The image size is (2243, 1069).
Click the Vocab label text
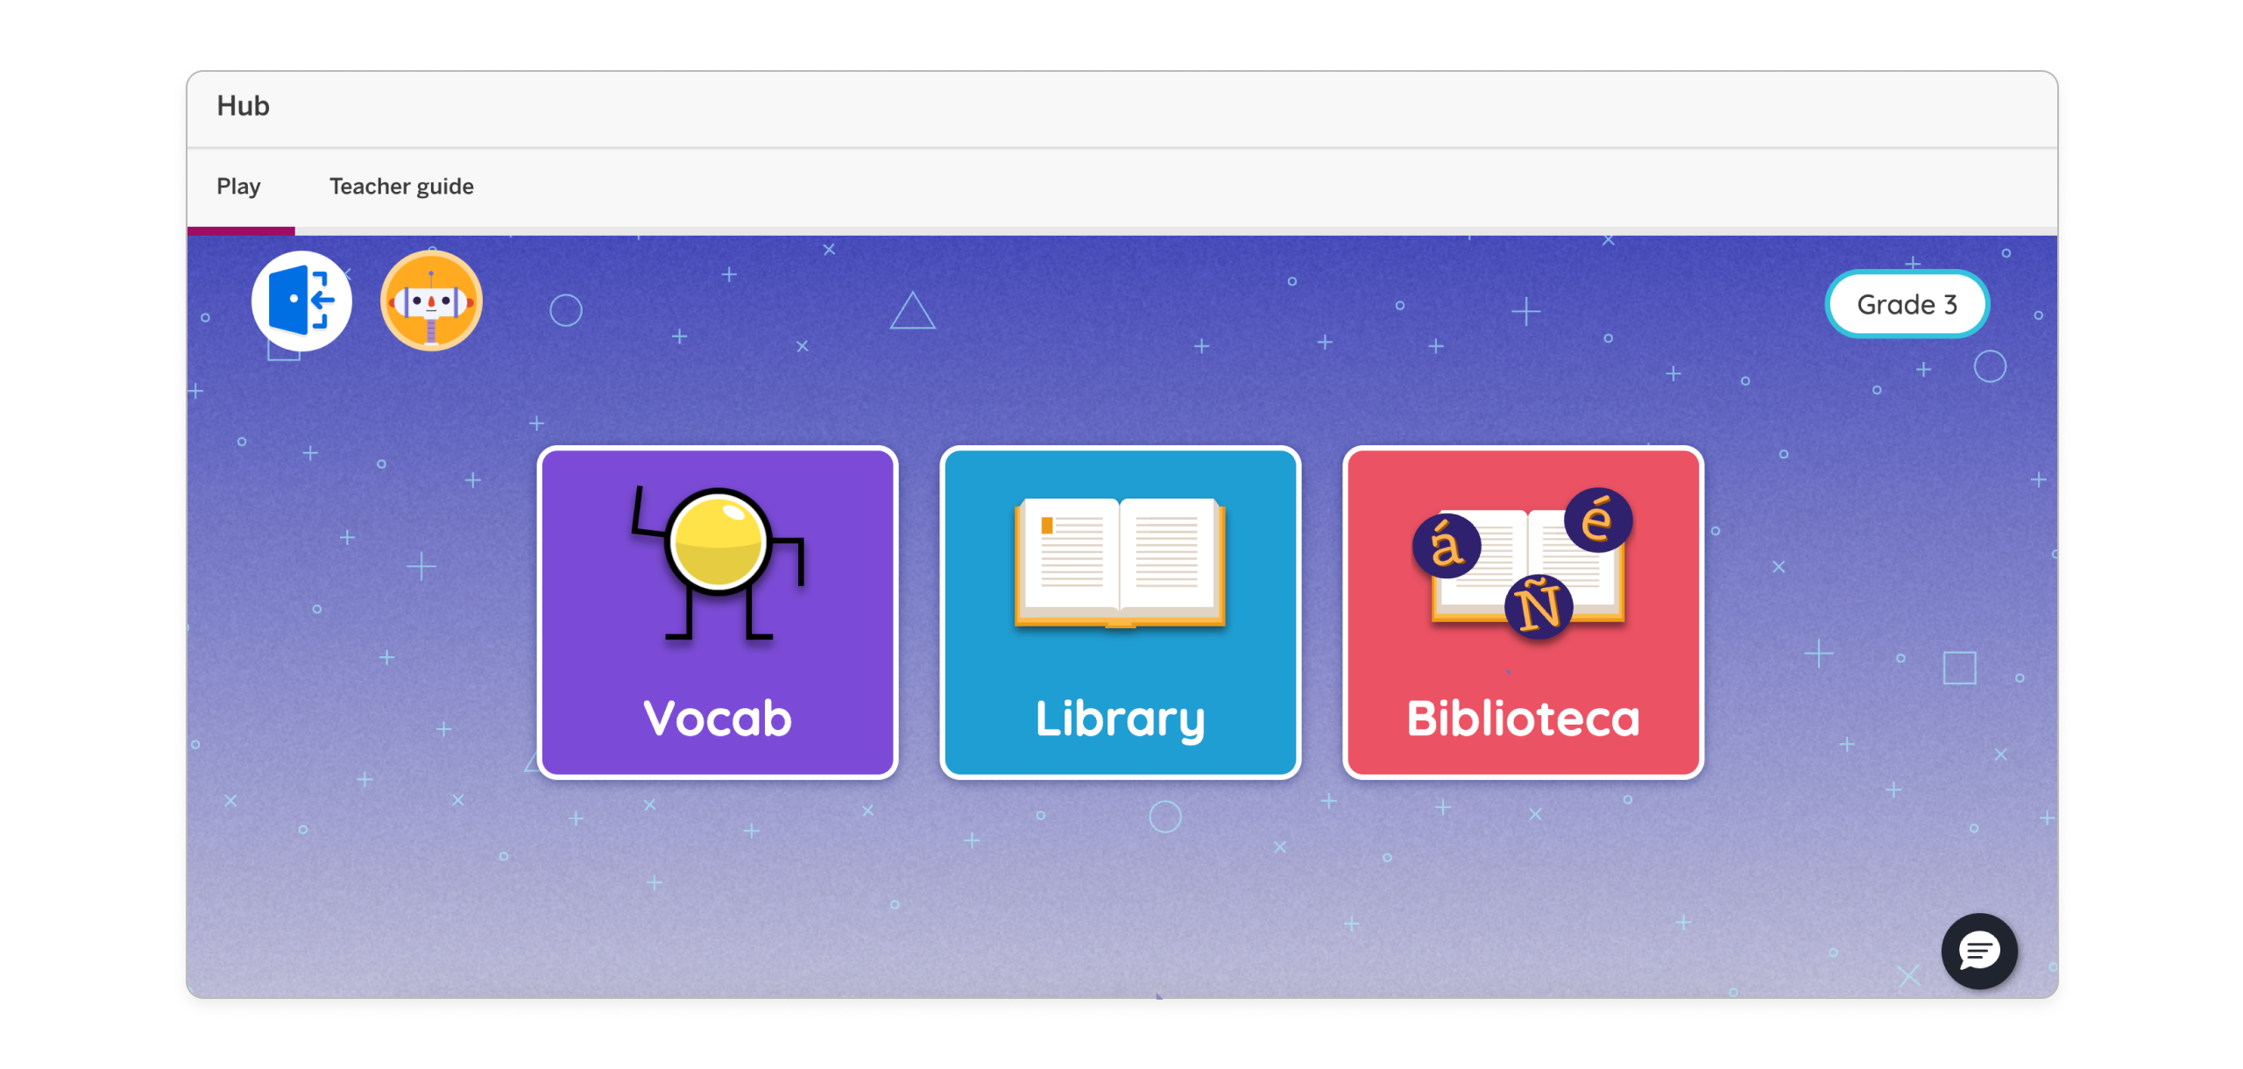click(718, 719)
